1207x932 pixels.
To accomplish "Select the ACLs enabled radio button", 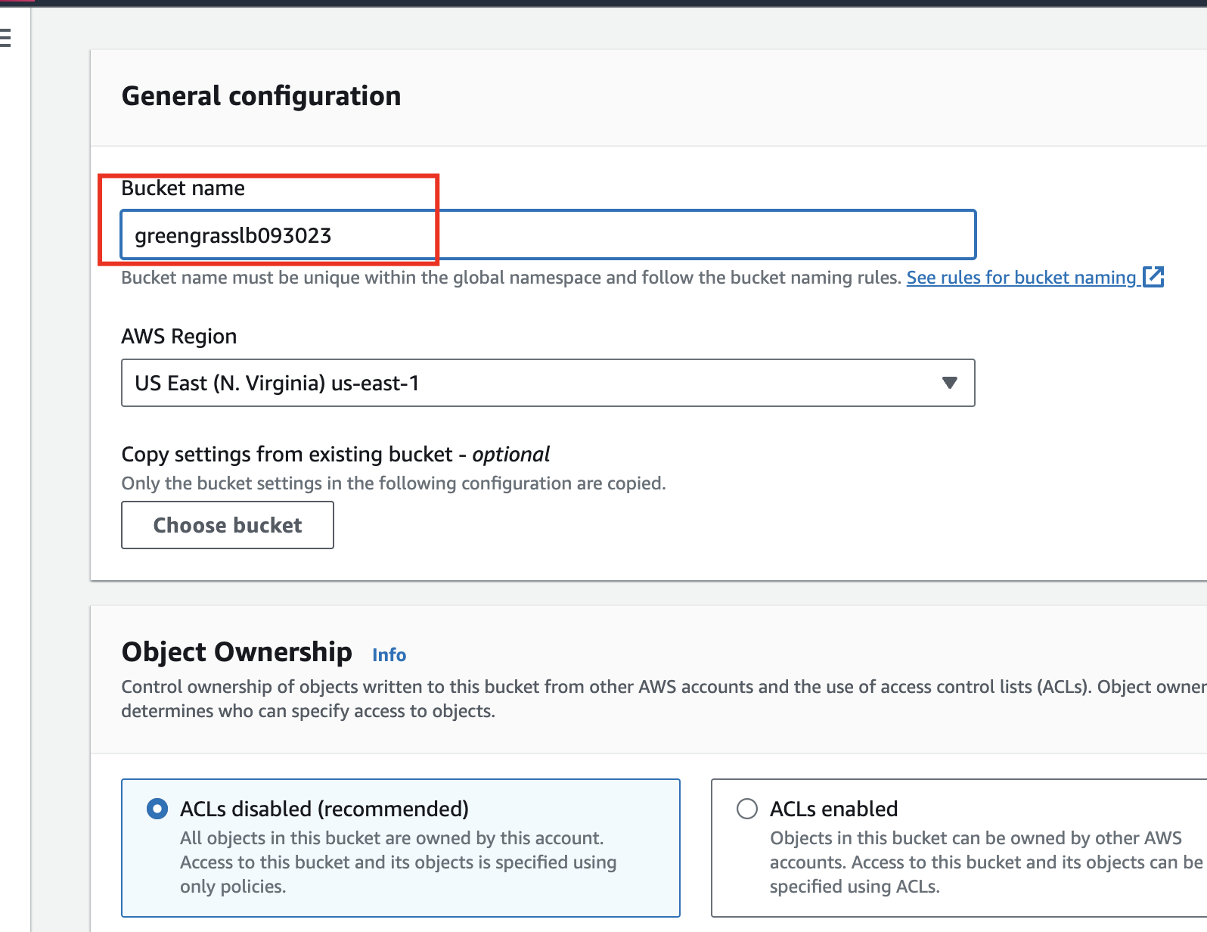I will 747,809.
